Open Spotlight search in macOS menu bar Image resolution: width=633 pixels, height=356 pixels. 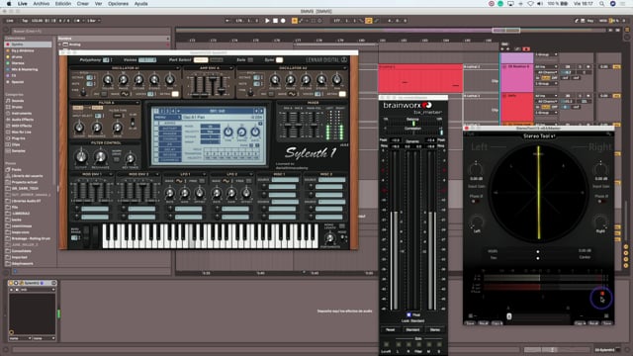coord(602,4)
